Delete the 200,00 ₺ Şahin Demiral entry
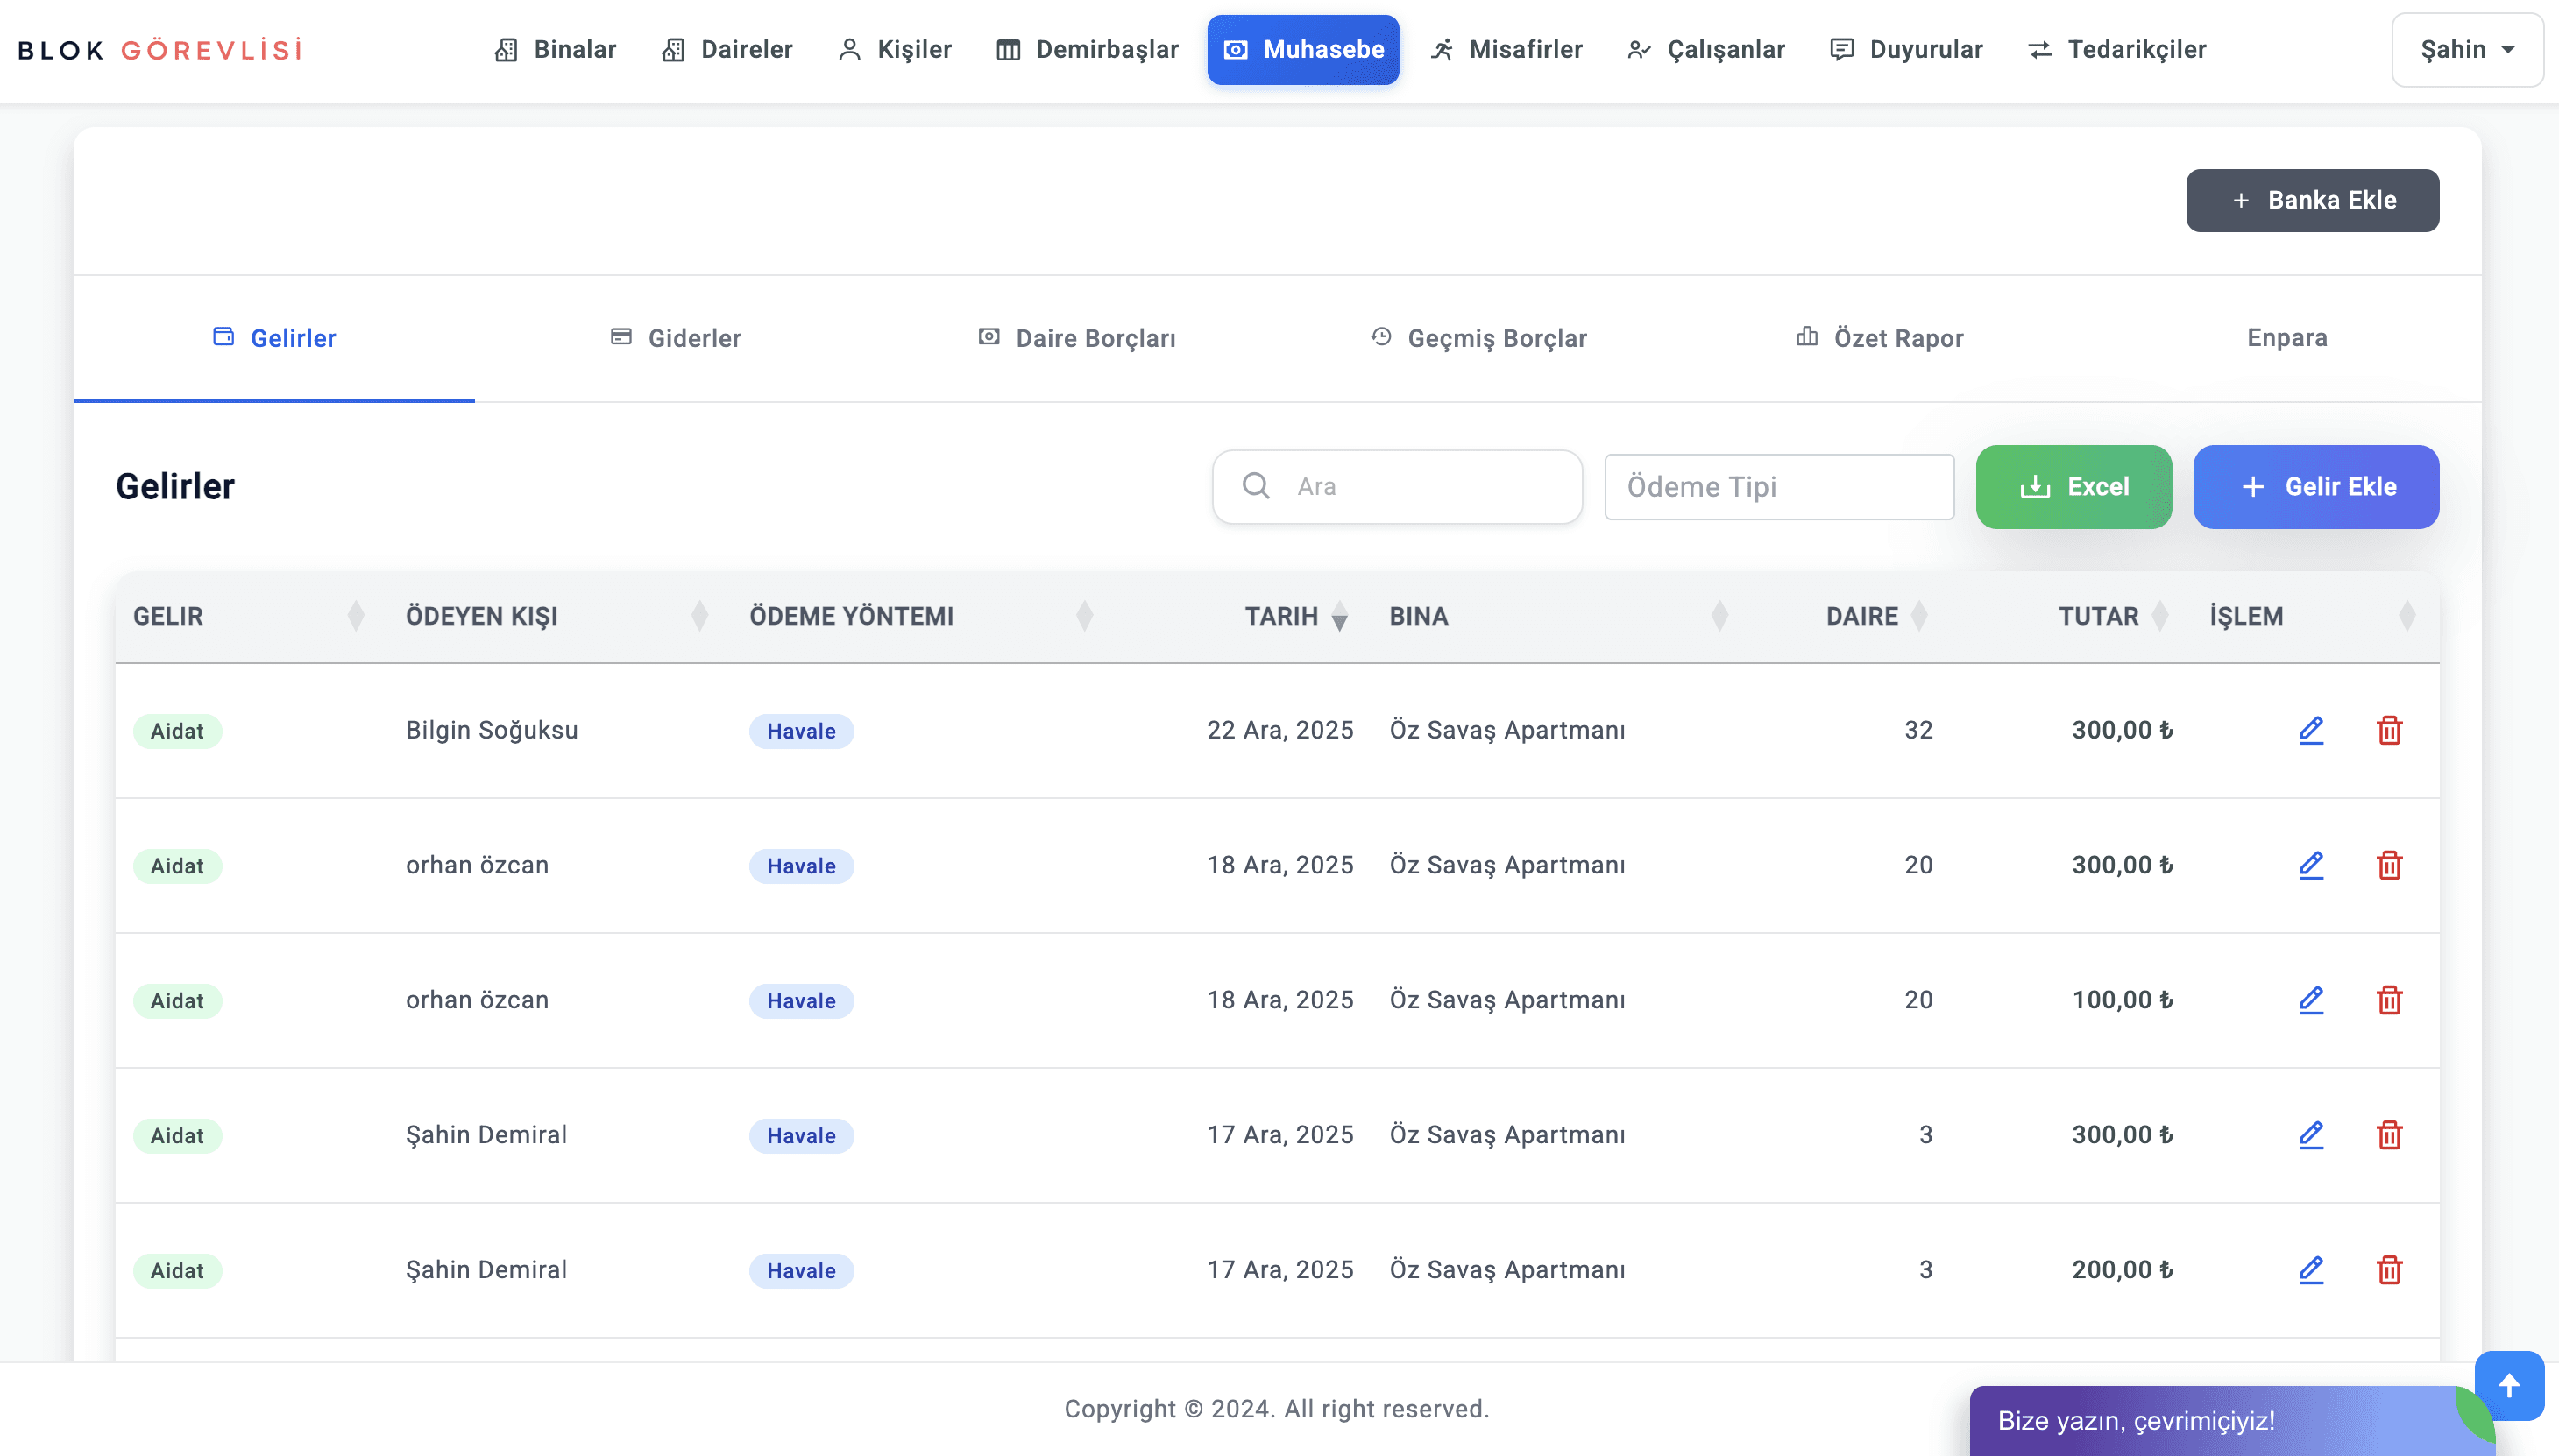 [x=2389, y=1270]
